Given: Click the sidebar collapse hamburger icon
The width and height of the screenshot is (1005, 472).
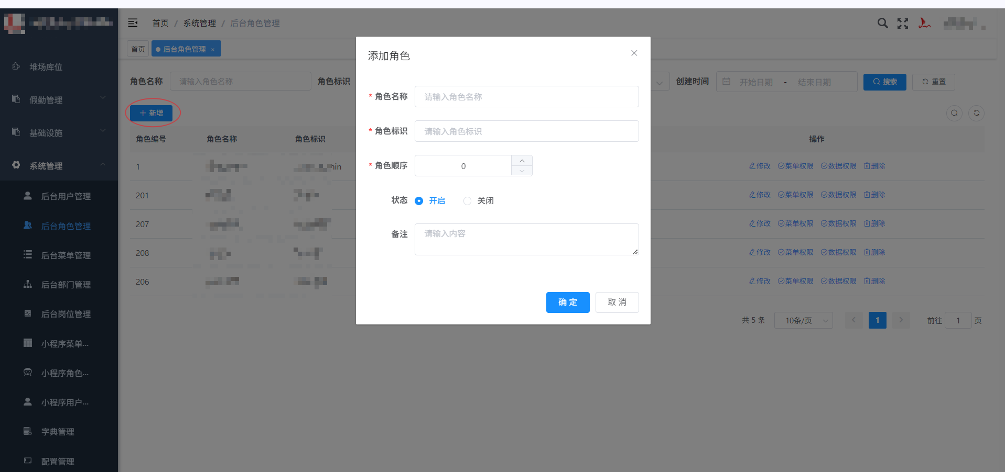Looking at the screenshot, I should (133, 23).
